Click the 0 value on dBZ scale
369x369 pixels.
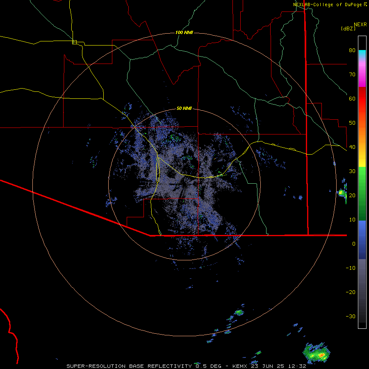tap(354, 244)
